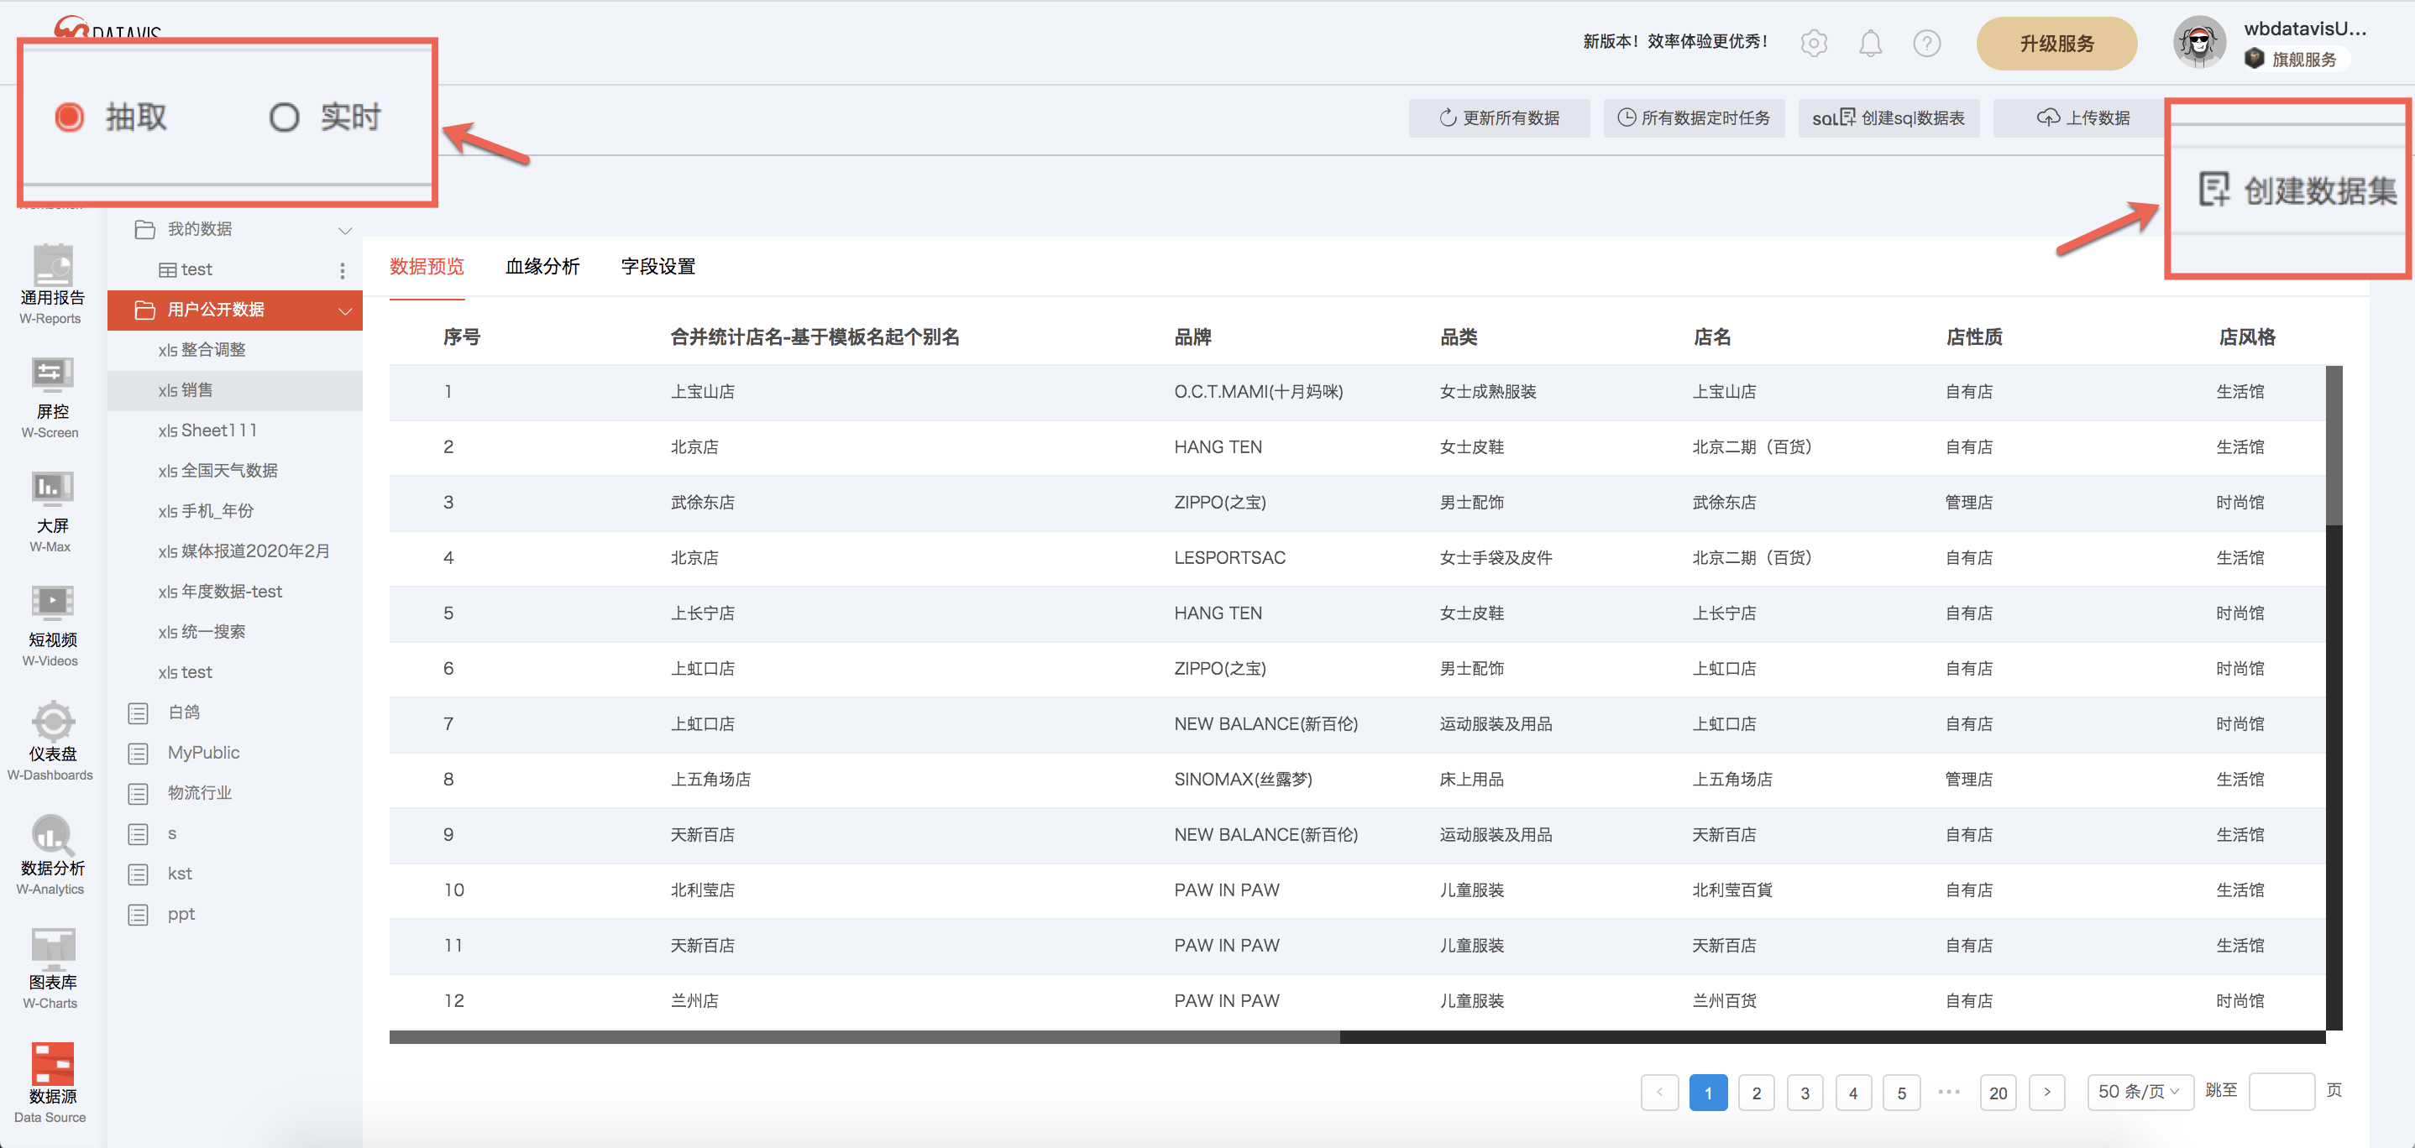Open notifications bell icon
The height and width of the screenshot is (1148, 2415).
click(x=1870, y=43)
